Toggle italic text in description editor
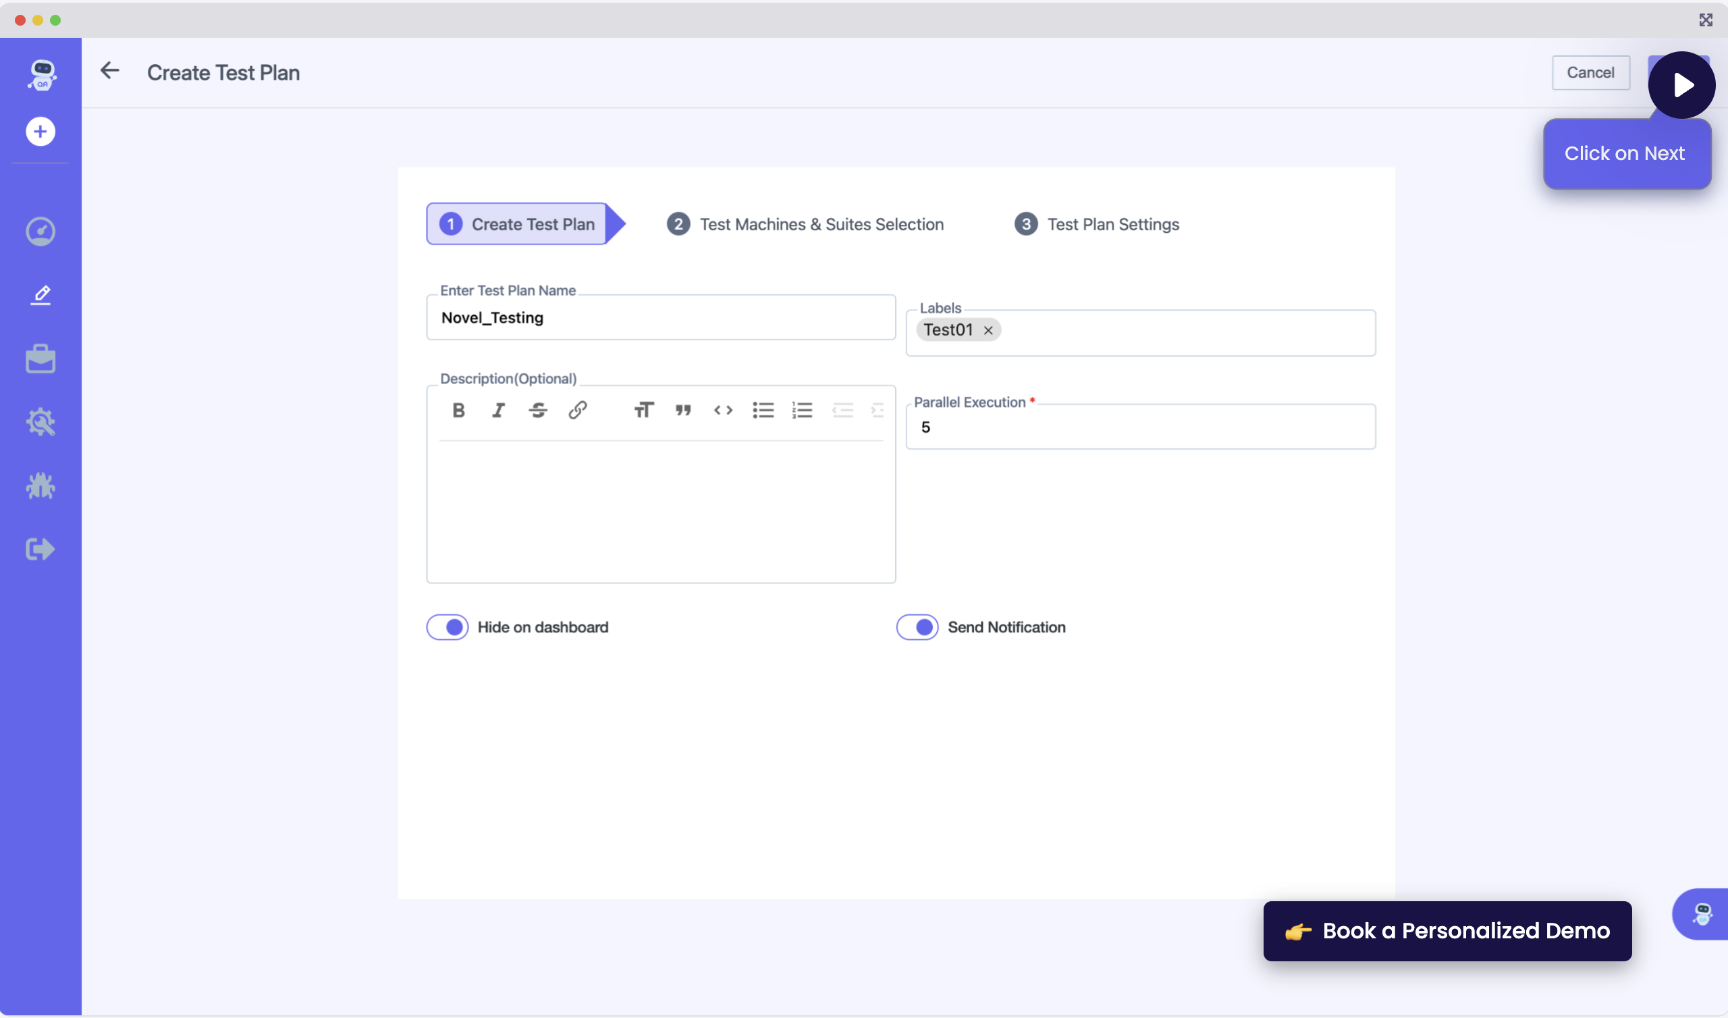 coord(499,410)
